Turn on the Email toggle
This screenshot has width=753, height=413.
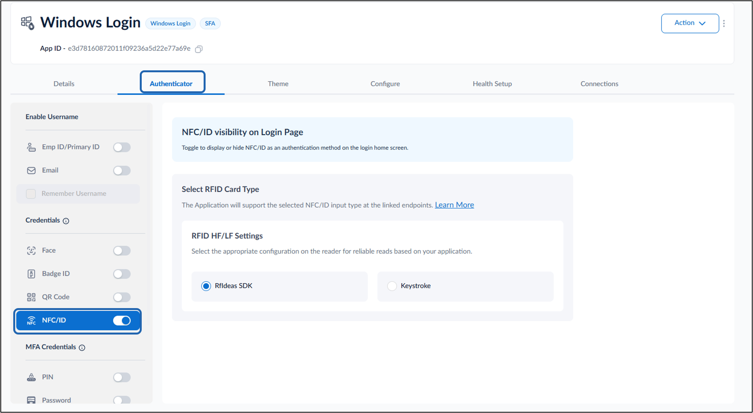click(x=122, y=171)
